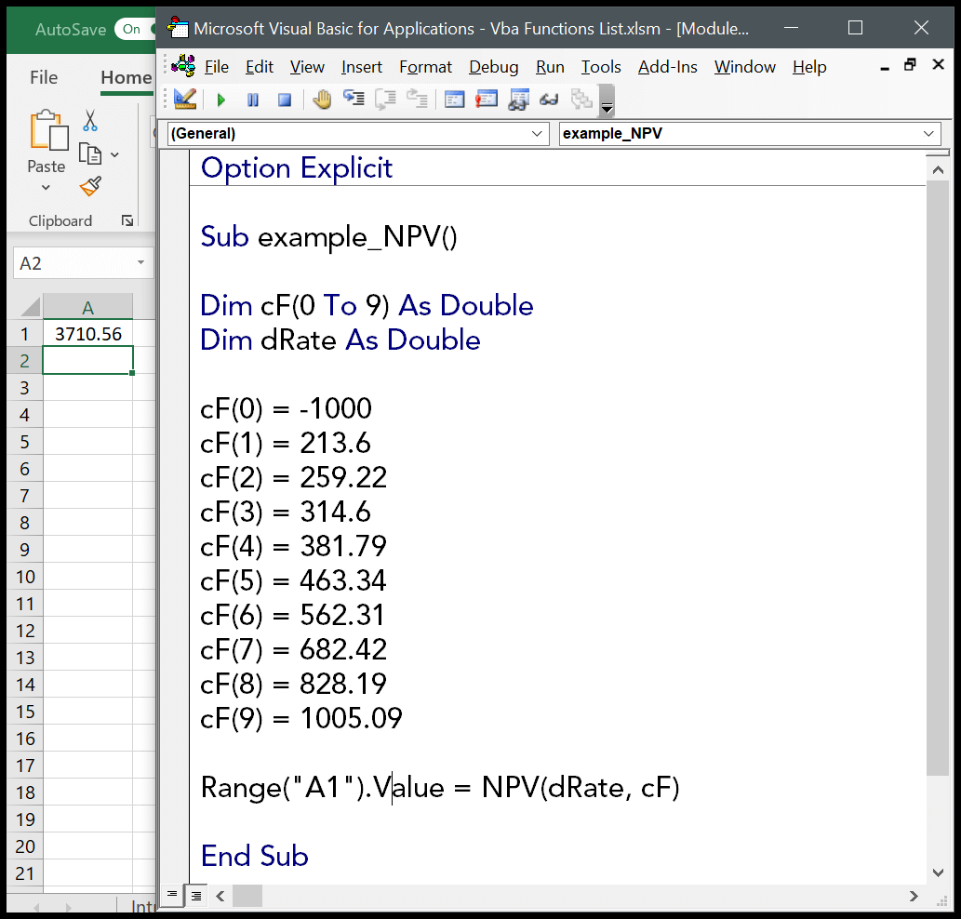Switch editor to Full Module View

click(x=194, y=896)
